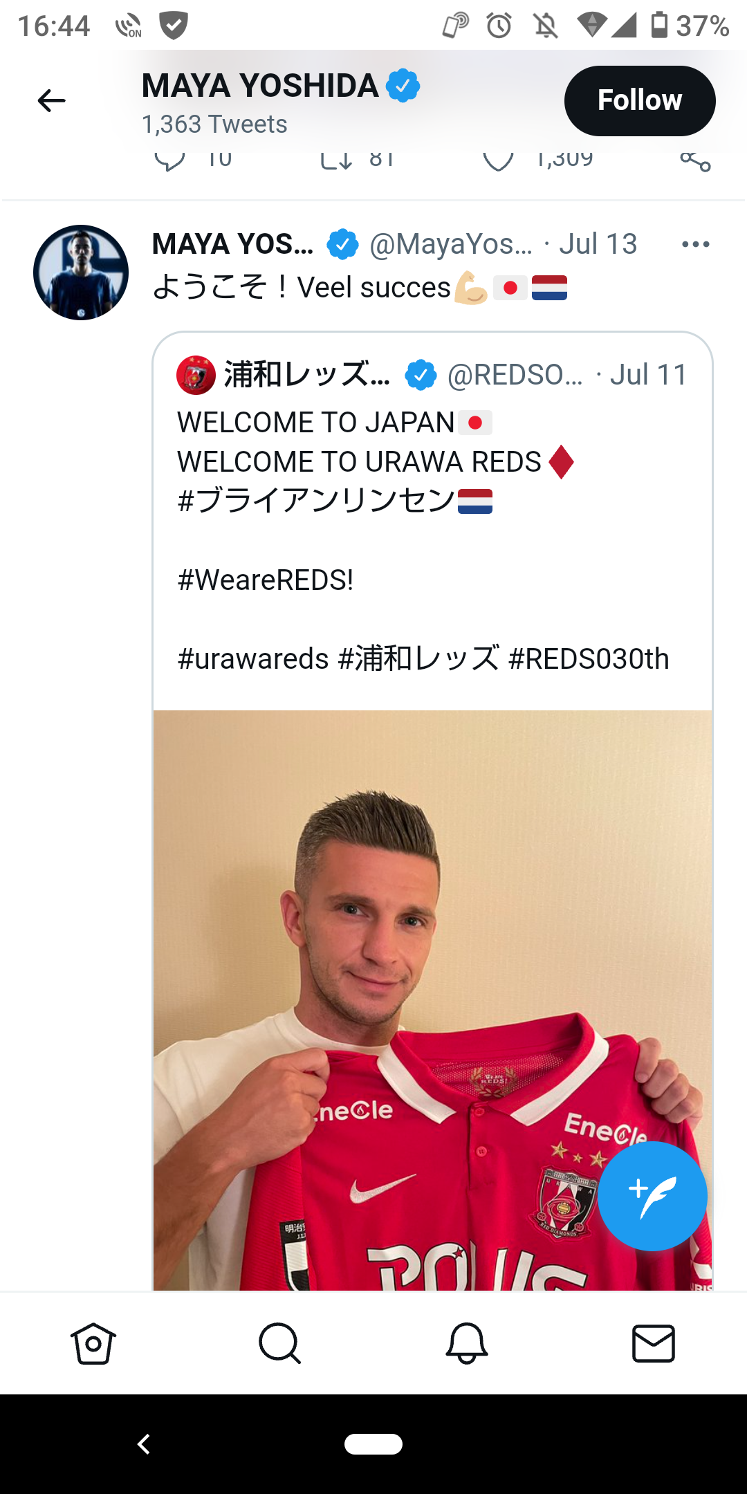The height and width of the screenshot is (1494, 747).
Task: Open the Messages envelope tab
Action: click(x=654, y=1344)
